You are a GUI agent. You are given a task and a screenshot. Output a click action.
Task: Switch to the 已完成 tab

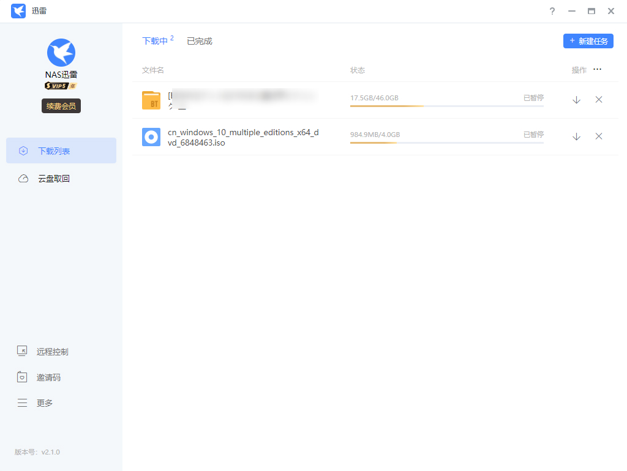(x=200, y=41)
